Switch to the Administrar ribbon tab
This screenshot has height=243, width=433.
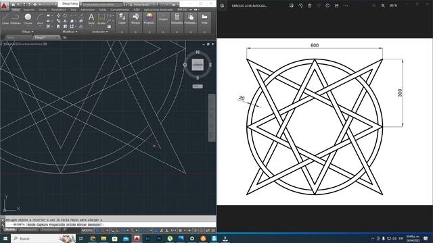[x=87, y=9]
